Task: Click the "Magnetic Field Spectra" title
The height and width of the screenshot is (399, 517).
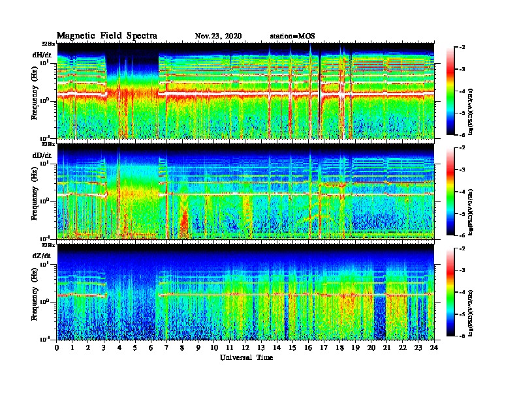Action: (107, 36)
